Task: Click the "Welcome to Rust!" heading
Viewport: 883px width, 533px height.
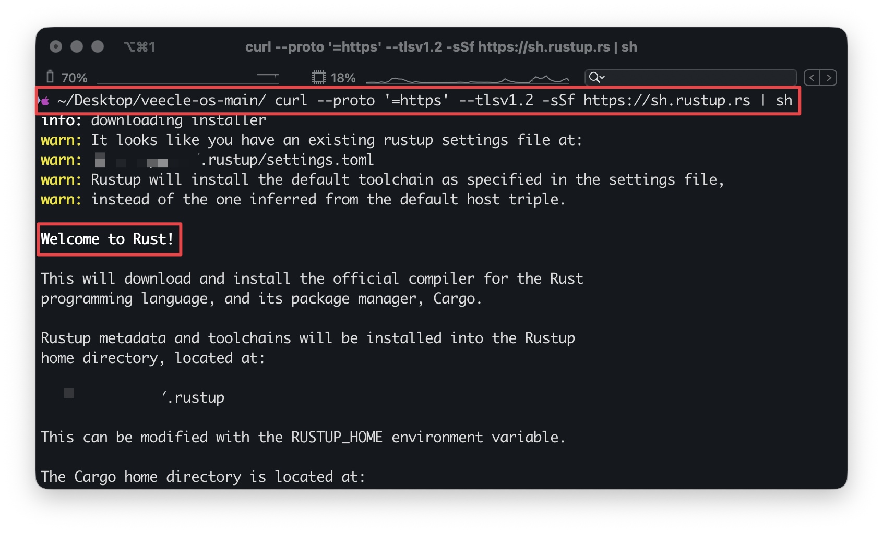Action: [x=108, y=239]
